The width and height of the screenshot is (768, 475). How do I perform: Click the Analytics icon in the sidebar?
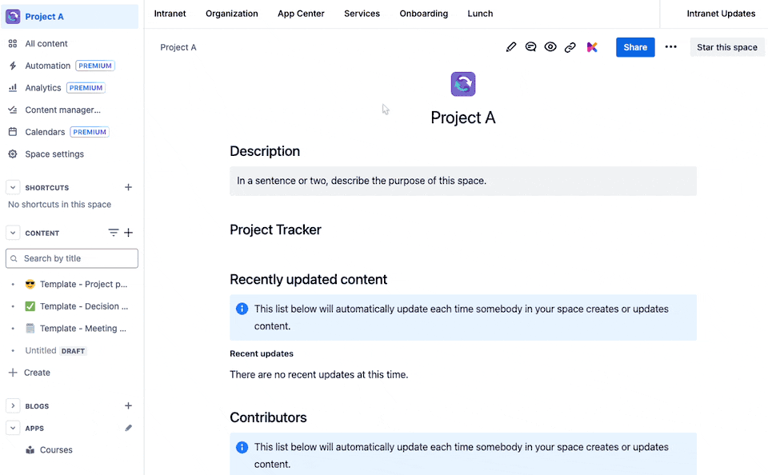click(x=11, y=88)
